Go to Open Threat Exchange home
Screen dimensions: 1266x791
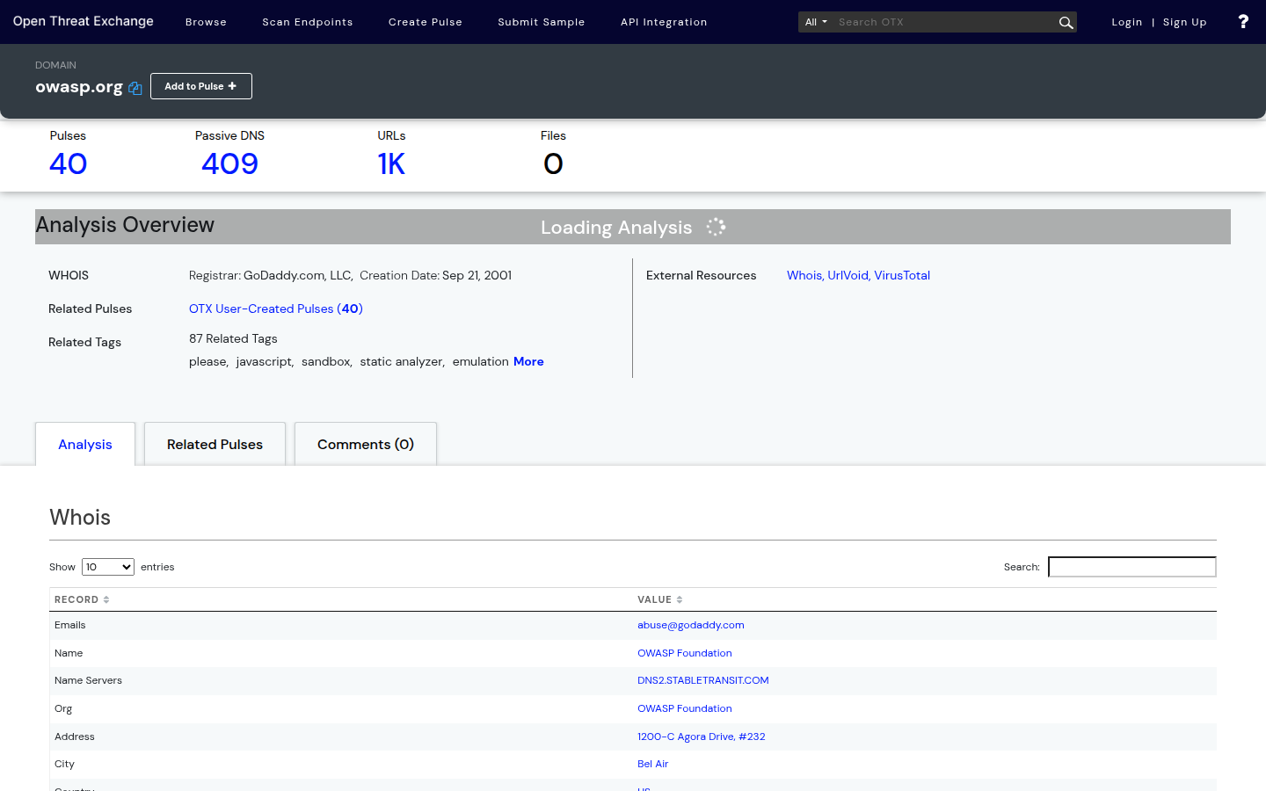tap(84, 21)
